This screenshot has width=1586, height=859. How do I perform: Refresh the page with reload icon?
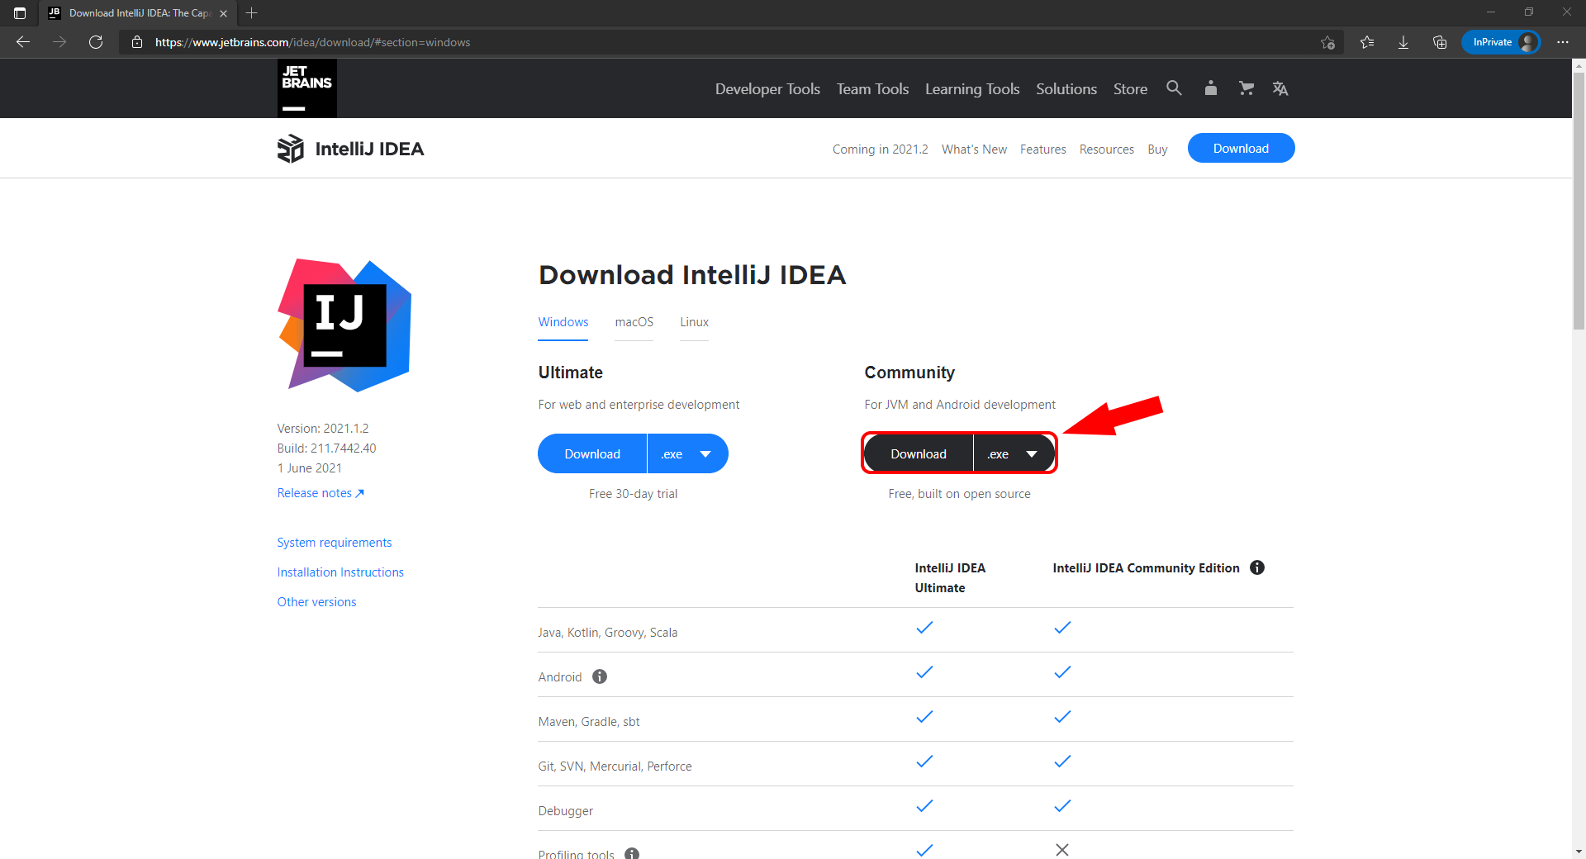coord(96,42)
